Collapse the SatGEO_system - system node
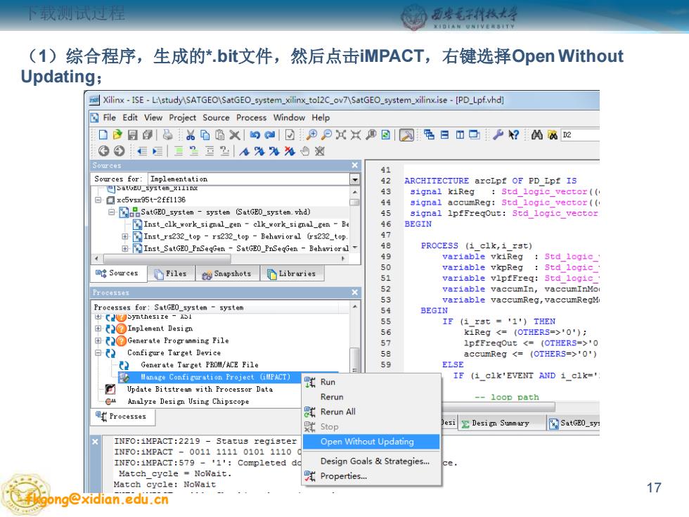This screenshot has height=517, width=689. coord(112,212)
